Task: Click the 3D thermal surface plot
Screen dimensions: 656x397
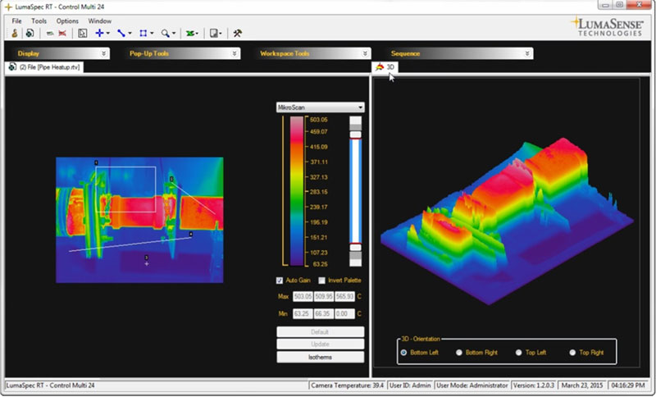Action: point(507,220)
